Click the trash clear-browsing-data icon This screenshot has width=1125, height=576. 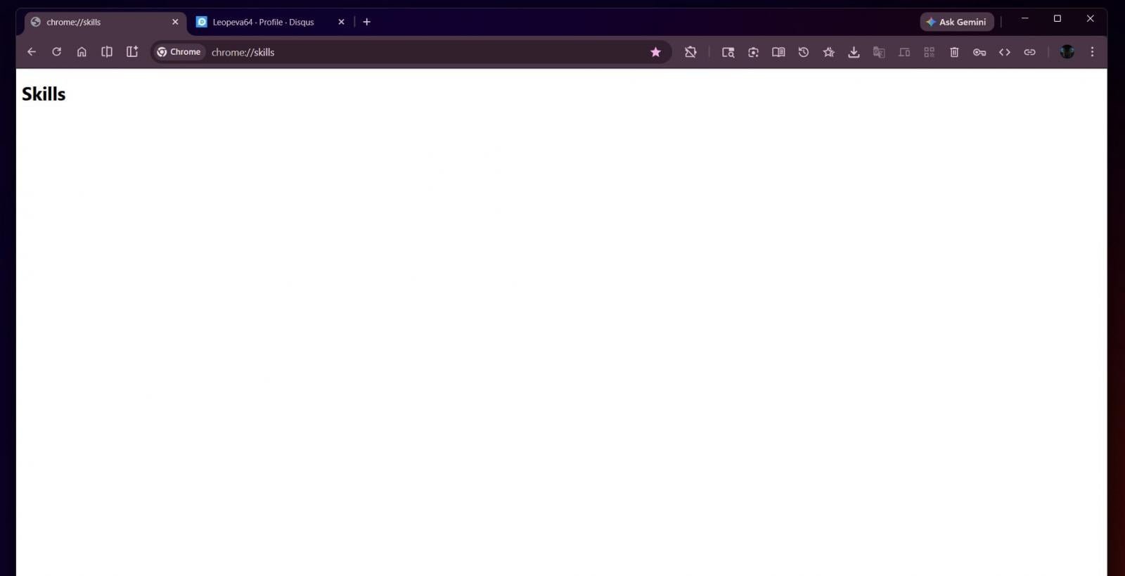tap(954, 52)
